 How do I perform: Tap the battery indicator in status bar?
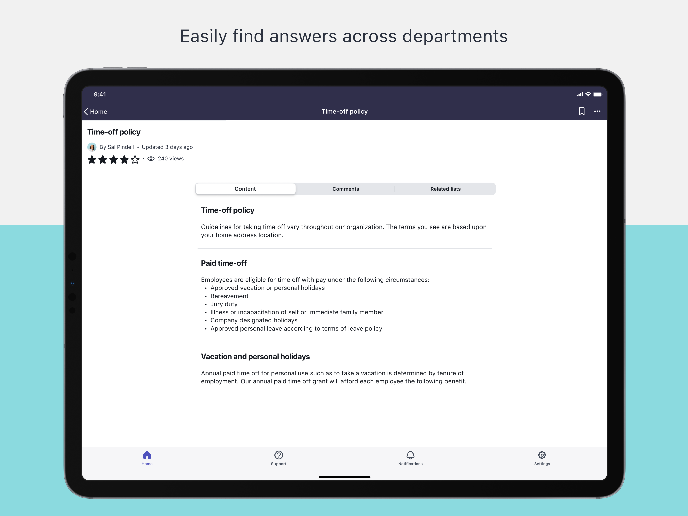click(597, 95)
